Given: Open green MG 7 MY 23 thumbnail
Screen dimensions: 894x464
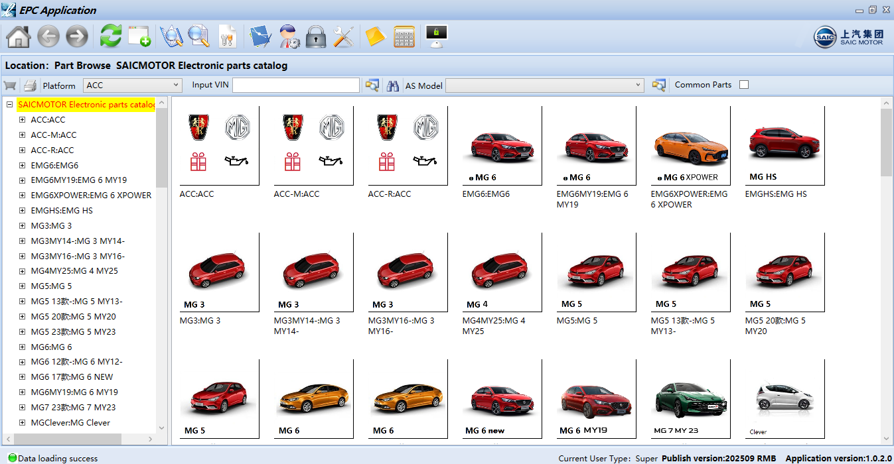Looking at the screenshot, I should click(690, 399).
